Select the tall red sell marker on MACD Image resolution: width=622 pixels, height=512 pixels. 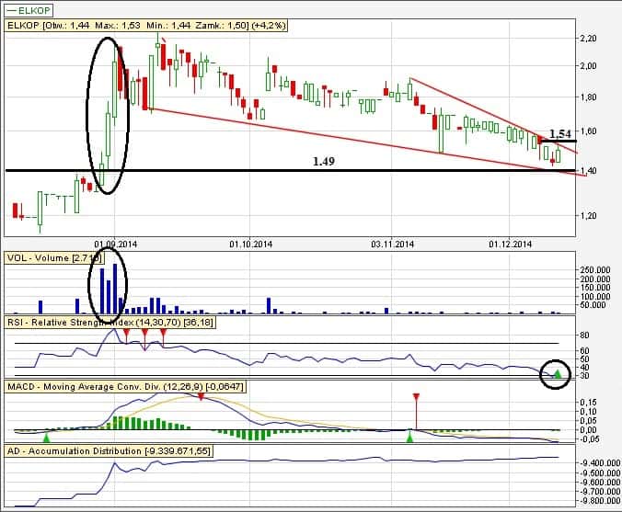click(x=416, y=398)
